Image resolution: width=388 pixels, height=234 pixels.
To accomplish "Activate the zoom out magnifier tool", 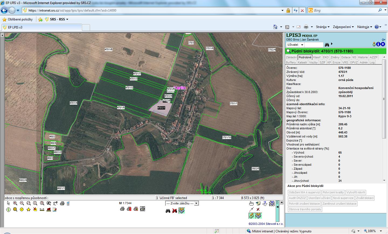I will click(22, 203).
